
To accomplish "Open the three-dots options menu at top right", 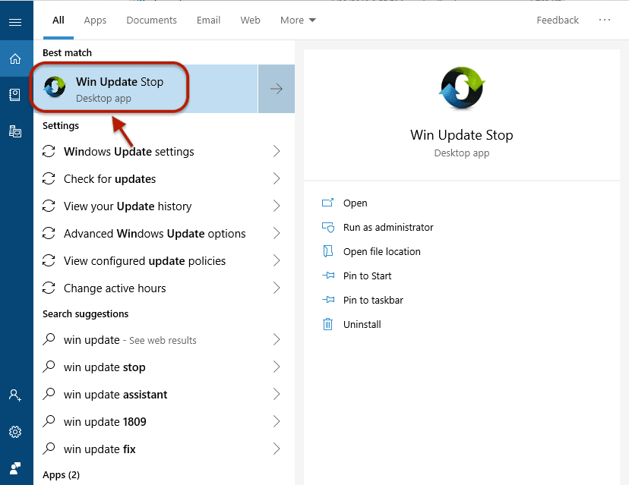I will pyautogui.click(x=604, y=20).
